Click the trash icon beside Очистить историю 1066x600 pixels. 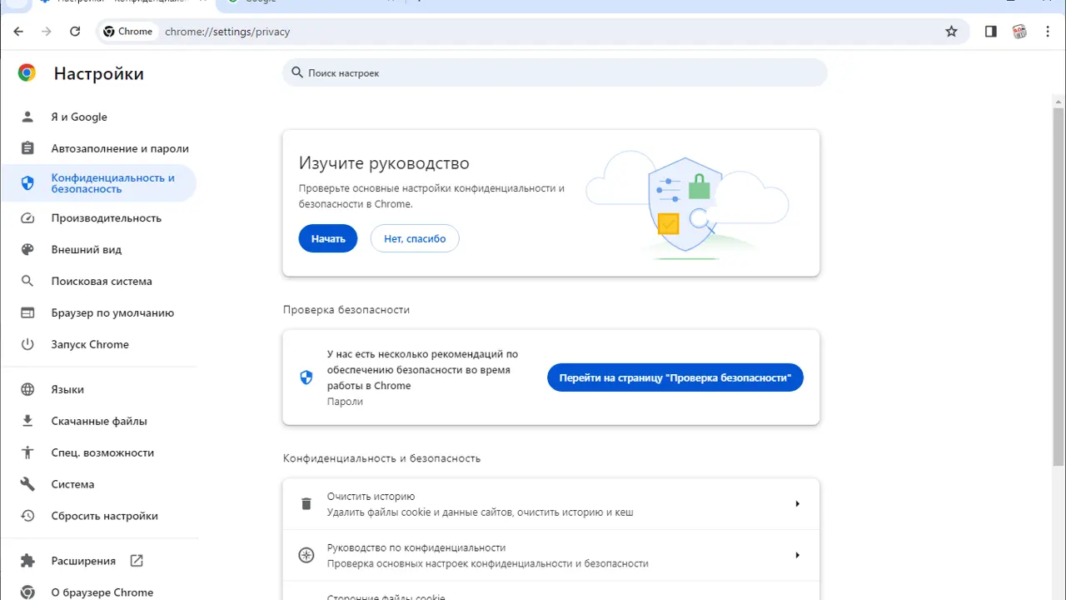pos(306,504)
